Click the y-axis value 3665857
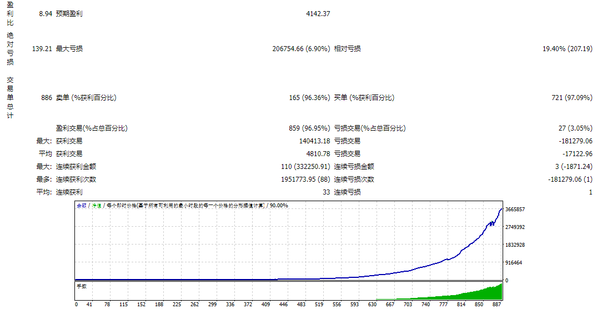This screenshot has width=597, height=309. point(515,209)
